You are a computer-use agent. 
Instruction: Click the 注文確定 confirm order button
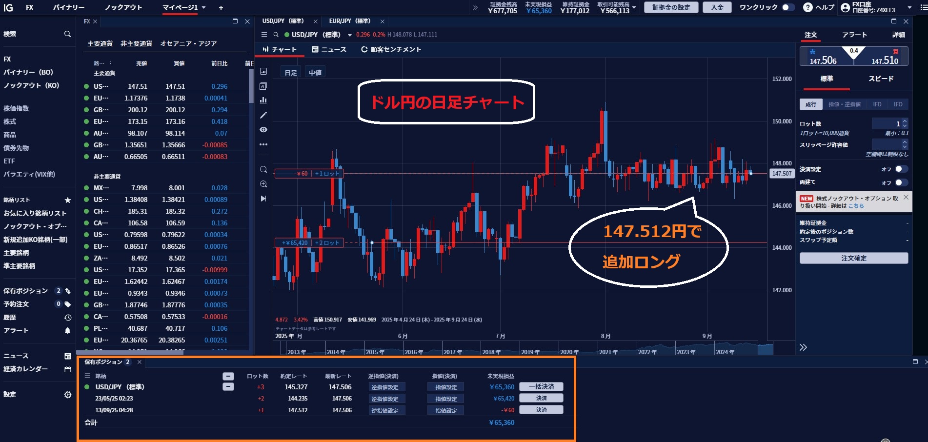click(854, 258)
